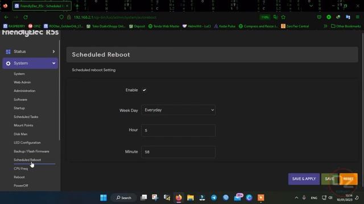Viewport: 364px width, 204px height.
Task: Open the Task View taskbar icon
Action: (x=144, y=198)
